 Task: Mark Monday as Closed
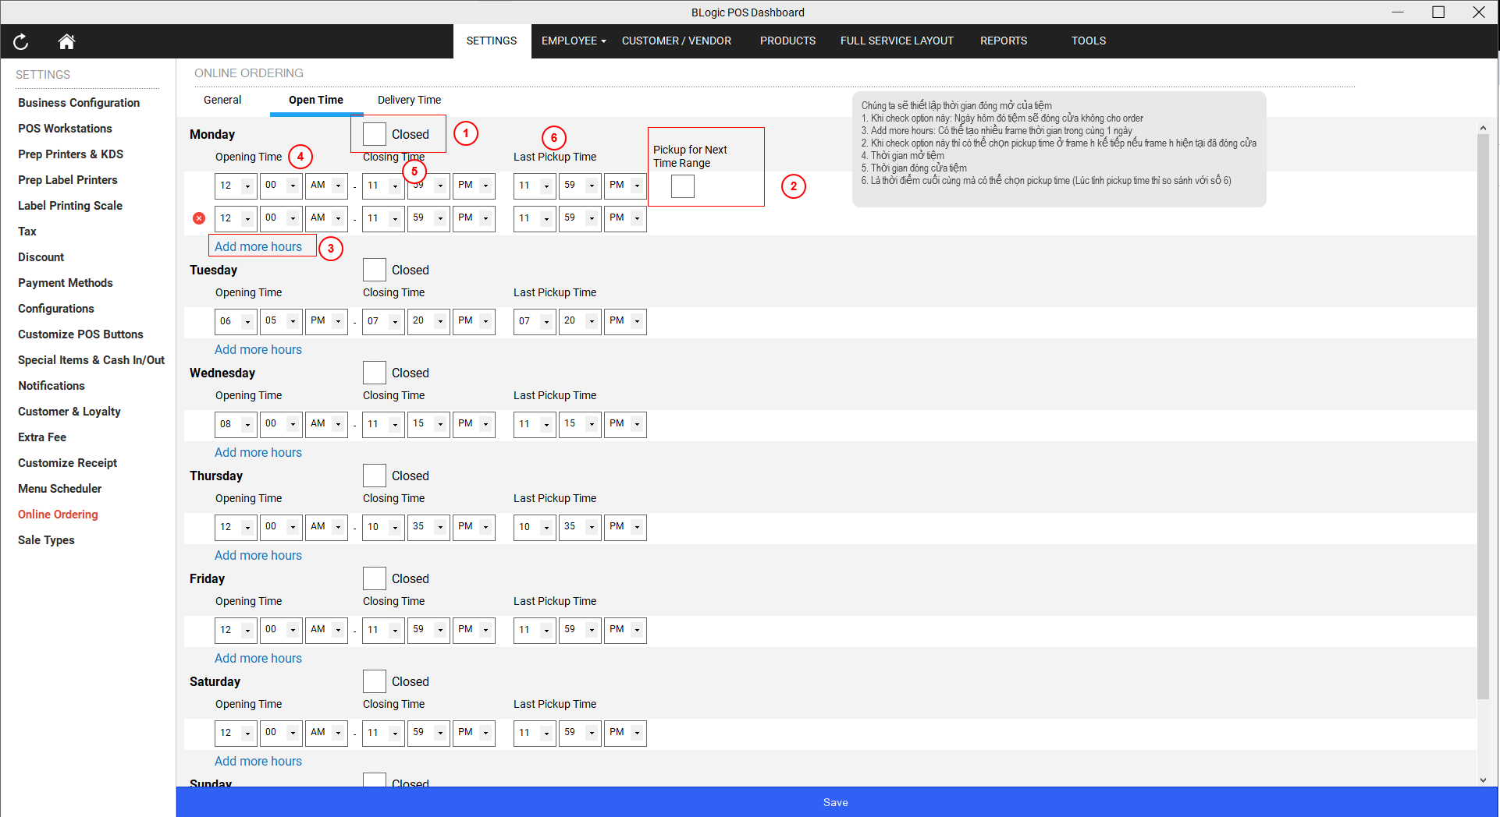pyautogui.click(x=375, y=134)
